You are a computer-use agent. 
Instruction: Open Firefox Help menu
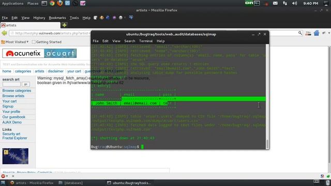(x=86, y=18)
